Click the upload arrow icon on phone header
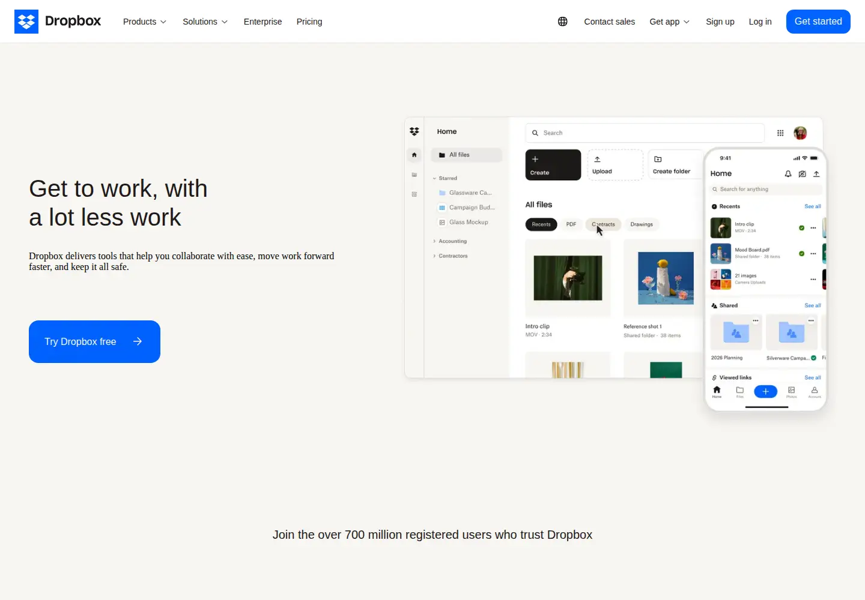This screenshot has width=865, height=600. click(816, 174)
